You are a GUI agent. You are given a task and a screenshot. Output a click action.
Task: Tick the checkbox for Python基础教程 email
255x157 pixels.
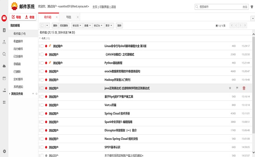coord(42,63)
